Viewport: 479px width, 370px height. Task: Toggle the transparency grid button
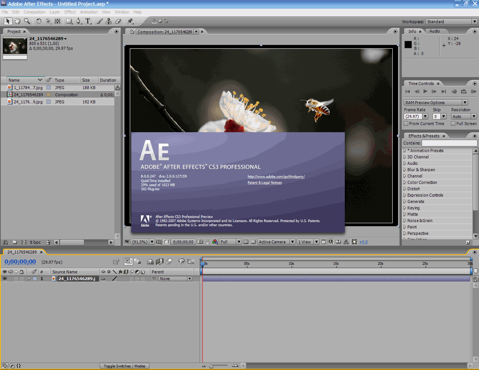253,242
